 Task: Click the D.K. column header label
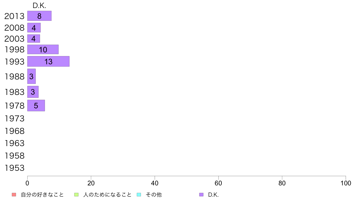(x=39, y=6)
